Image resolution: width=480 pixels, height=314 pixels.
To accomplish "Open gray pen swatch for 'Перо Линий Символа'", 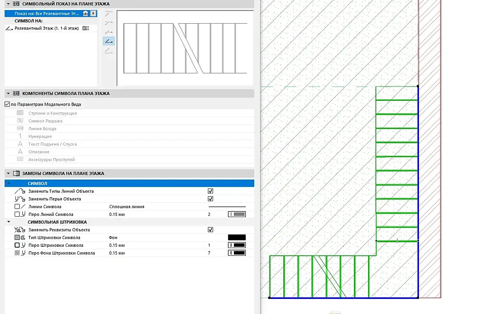I will pos(237,214).
